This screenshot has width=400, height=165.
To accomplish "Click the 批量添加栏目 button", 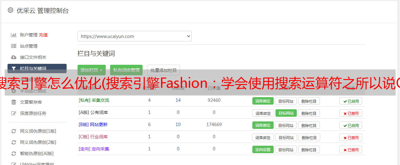I will 164,70.
